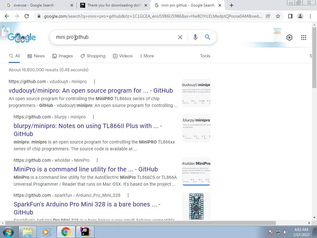The height and width of the screenshot is (238, 317).
Task: Switch to News results
Action: point(36,56)
